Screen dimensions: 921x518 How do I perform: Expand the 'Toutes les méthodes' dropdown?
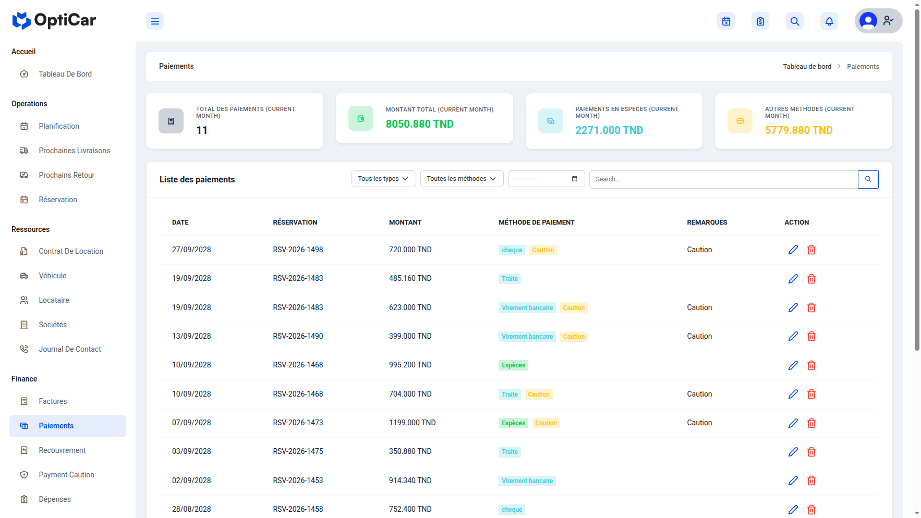coord(462,179)
